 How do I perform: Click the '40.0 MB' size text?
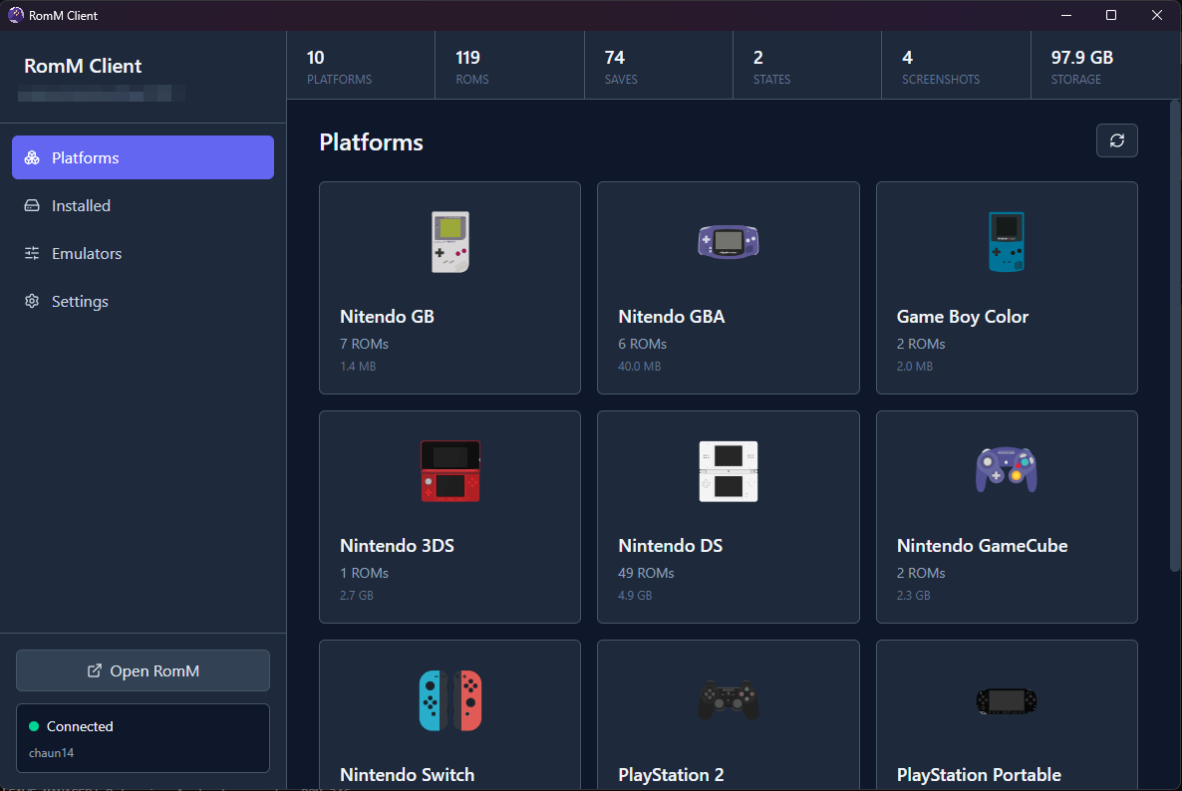pyautogui.click(x=639, y=367)
